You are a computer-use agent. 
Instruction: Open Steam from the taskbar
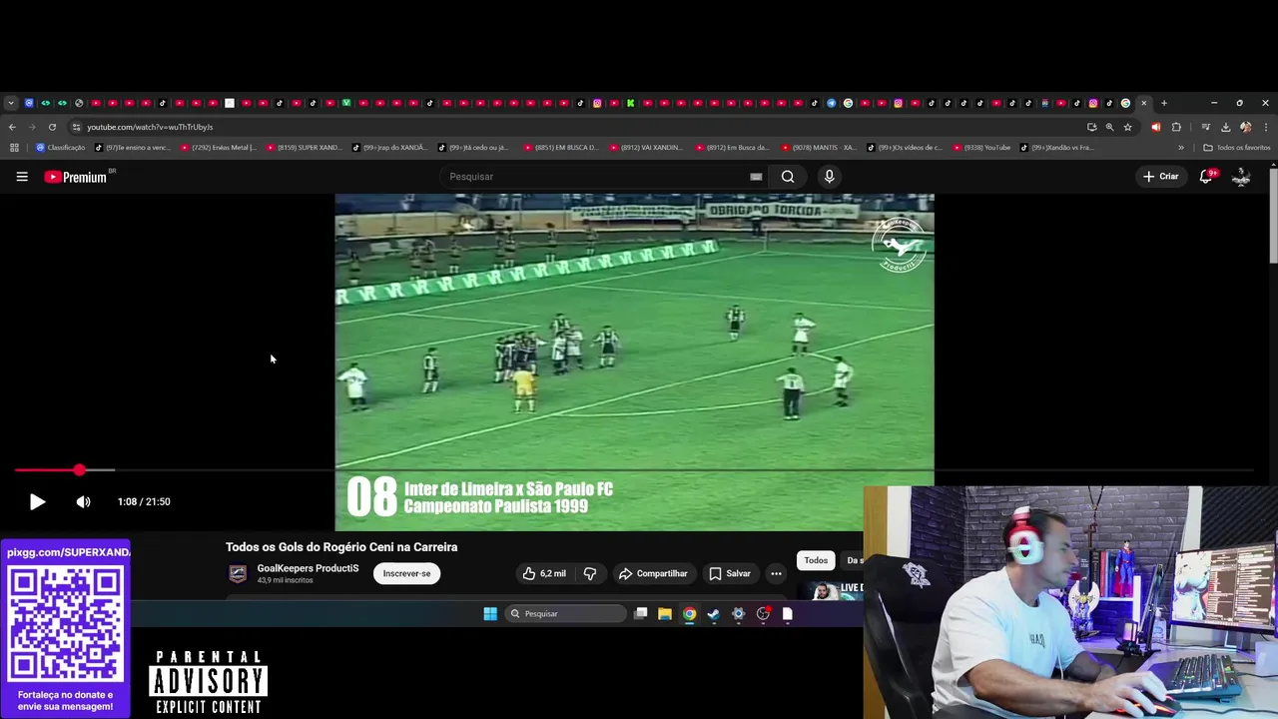tap(714, 614)
